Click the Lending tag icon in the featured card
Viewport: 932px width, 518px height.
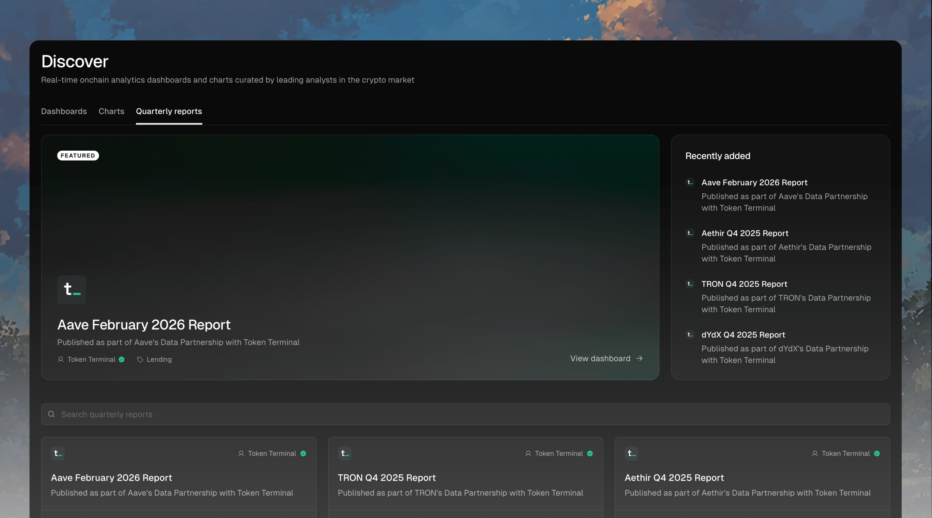(x=140, y=360)
